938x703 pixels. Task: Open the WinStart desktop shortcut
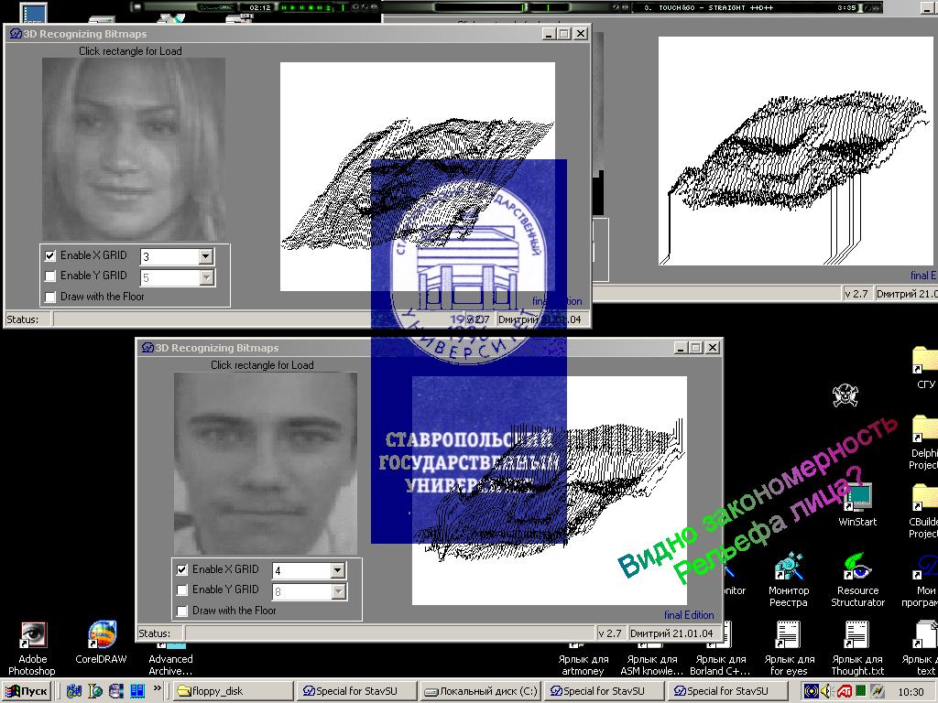[x=857, y=499]
